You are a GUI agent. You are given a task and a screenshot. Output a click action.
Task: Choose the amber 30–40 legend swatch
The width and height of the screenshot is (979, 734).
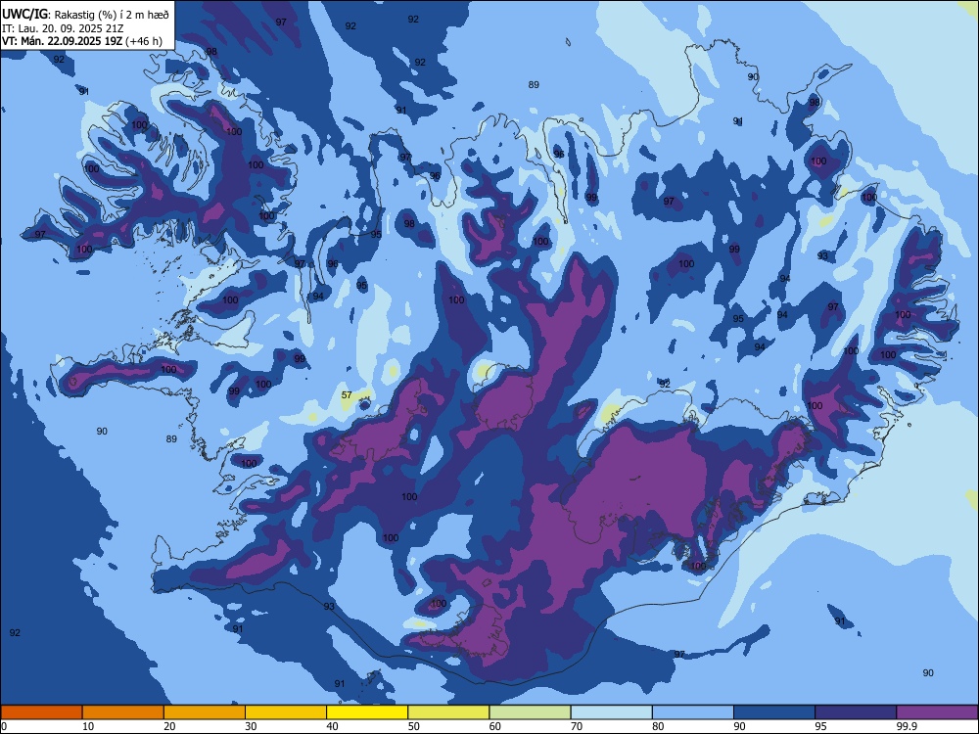click(286, 712)
